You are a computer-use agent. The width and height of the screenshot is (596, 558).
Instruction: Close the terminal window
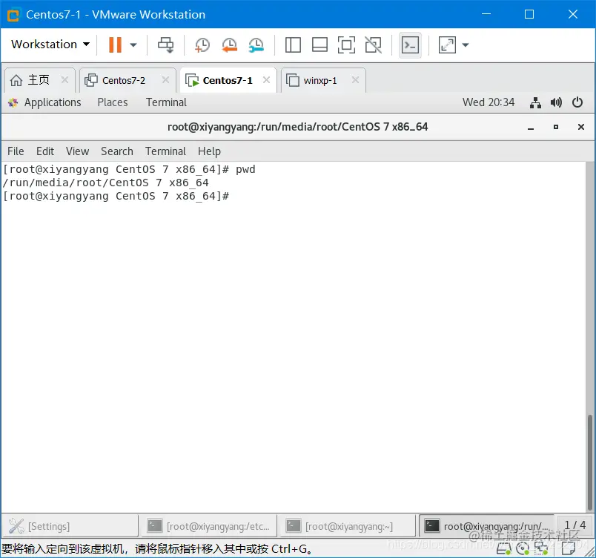(581, 127)
